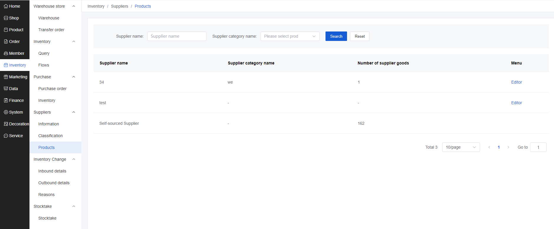This screenshot has width=554, height=229.
Task: Open the Order icon in sidebar
Action: 6,42
